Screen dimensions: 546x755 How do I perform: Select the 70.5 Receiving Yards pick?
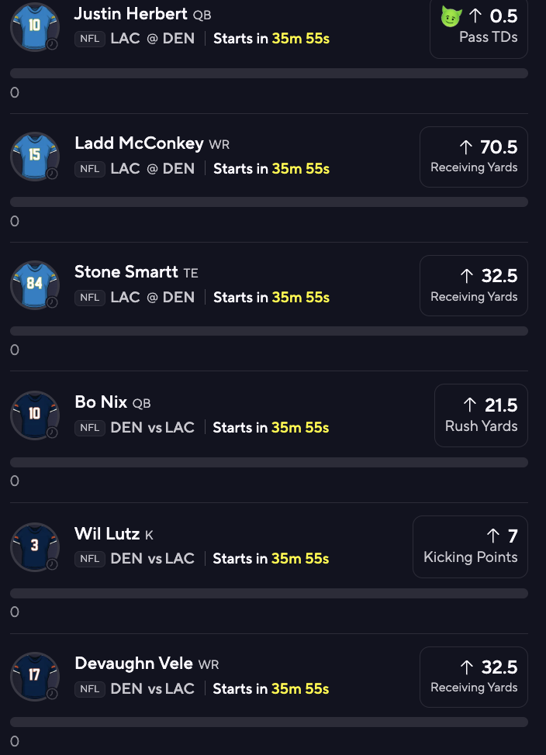[x=474, y=156]
